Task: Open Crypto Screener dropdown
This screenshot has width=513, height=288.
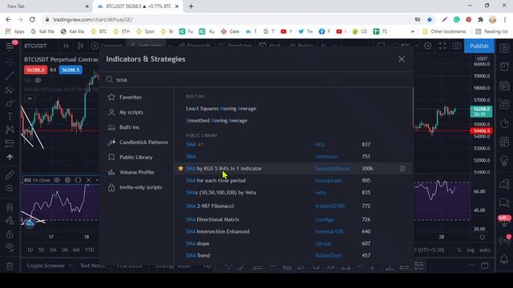Action: 49,266
